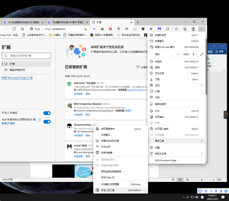The width and height of the screenshot is (229, 201).
Task: Click 详细信息 under IDM Integration Module
Action: 78,114
